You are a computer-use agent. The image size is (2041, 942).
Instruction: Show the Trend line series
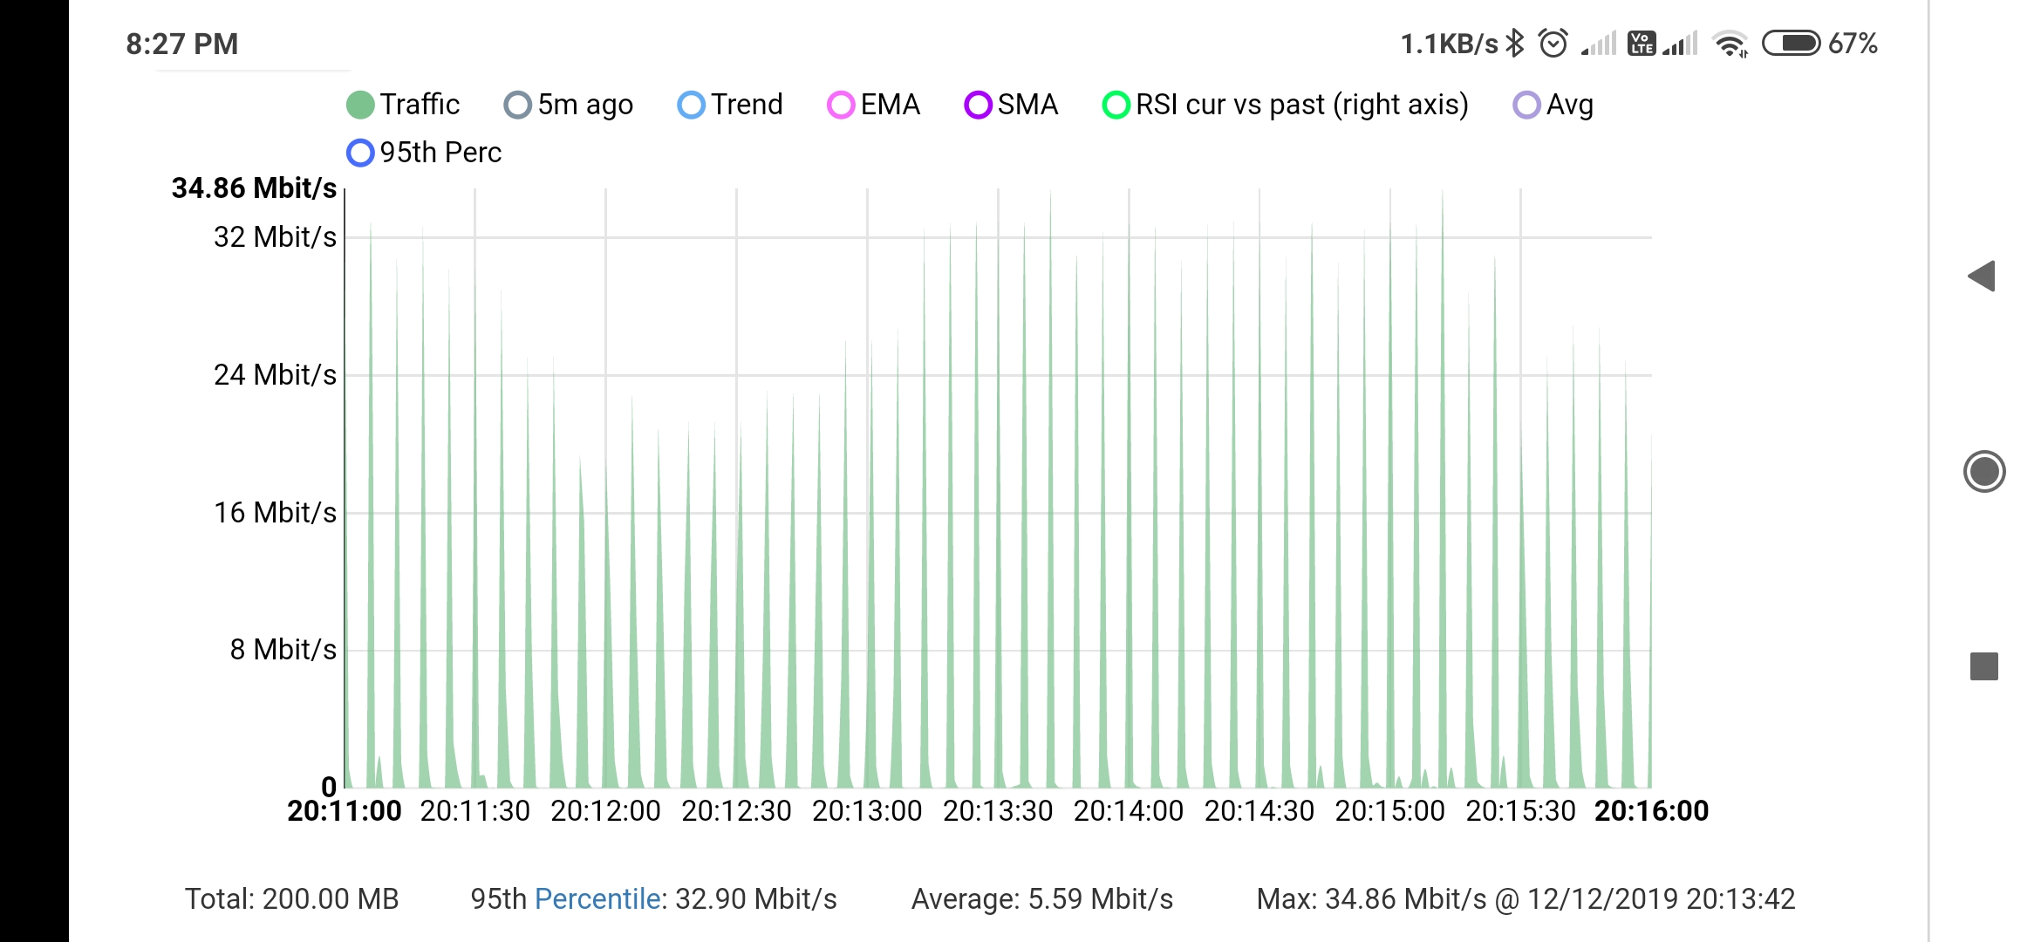point(730,105)
